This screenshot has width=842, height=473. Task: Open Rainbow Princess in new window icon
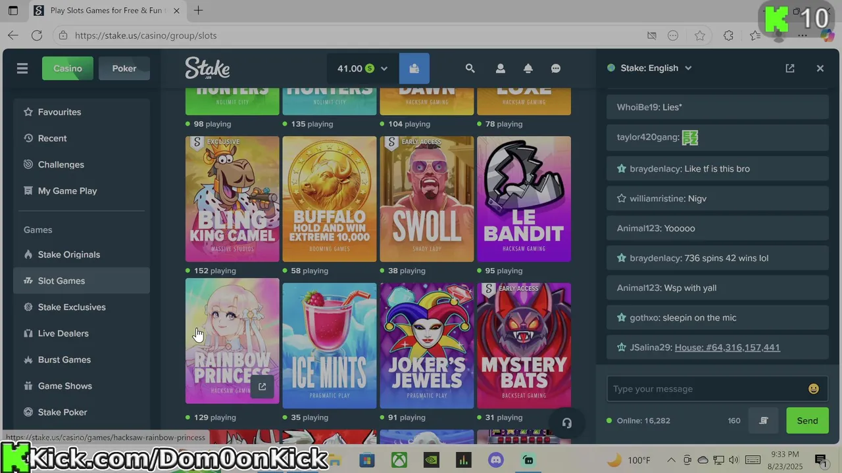262,387
